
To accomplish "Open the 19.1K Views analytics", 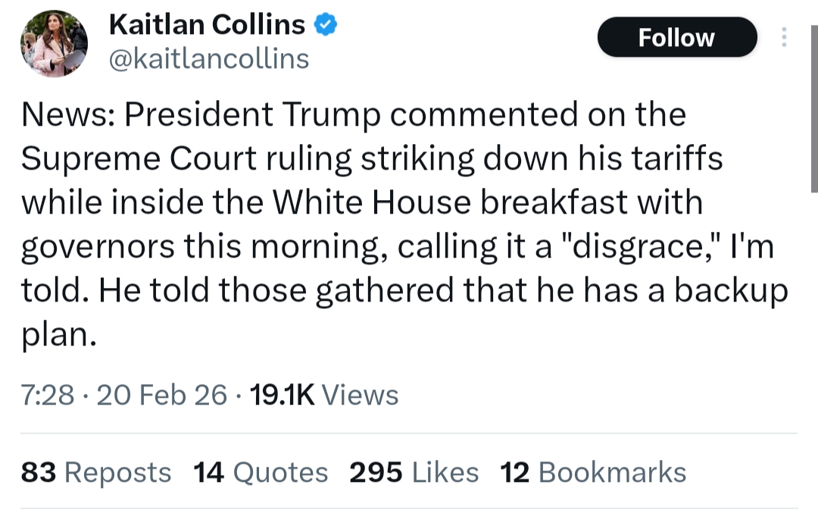I will [x=323, y=395].
